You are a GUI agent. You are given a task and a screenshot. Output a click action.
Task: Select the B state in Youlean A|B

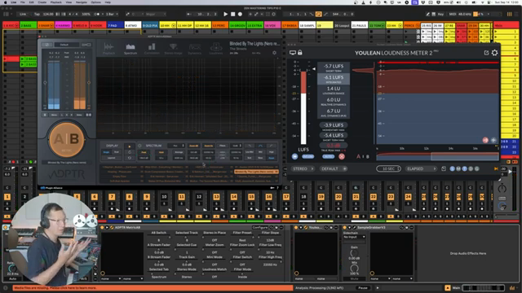pos(368,156)
